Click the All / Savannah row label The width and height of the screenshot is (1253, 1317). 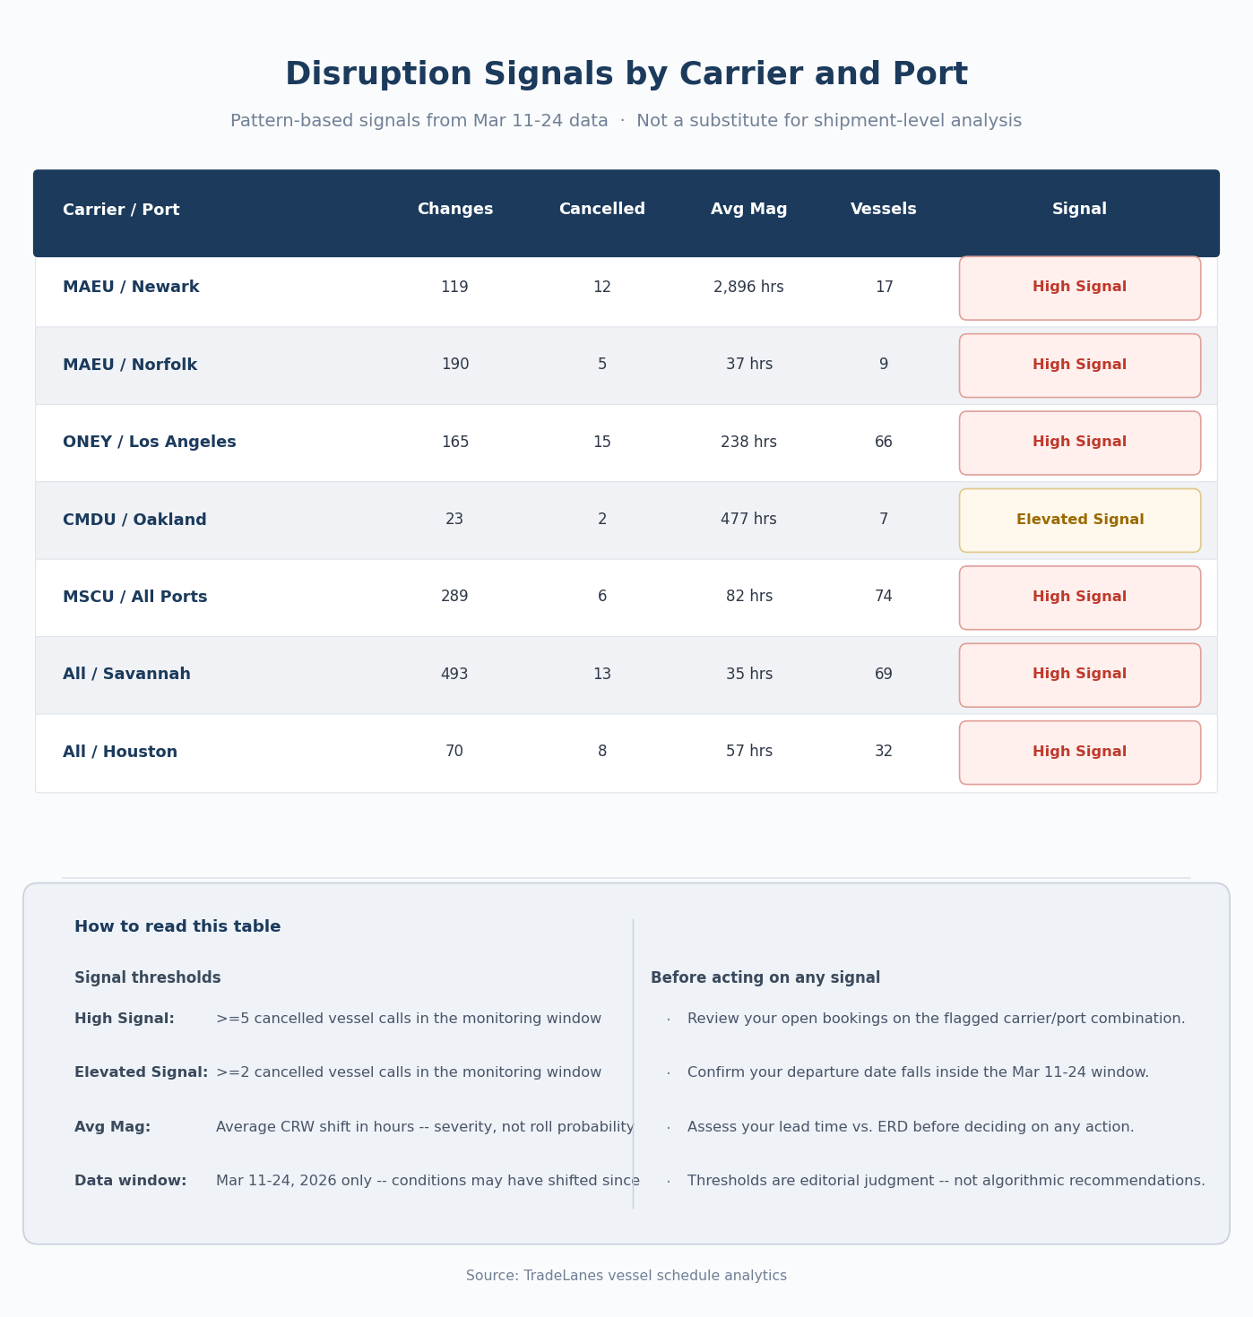click(126, 675)
